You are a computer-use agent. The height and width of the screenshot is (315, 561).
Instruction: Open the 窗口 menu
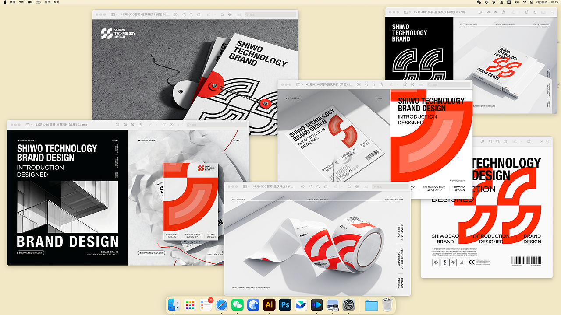pos(47,2)
